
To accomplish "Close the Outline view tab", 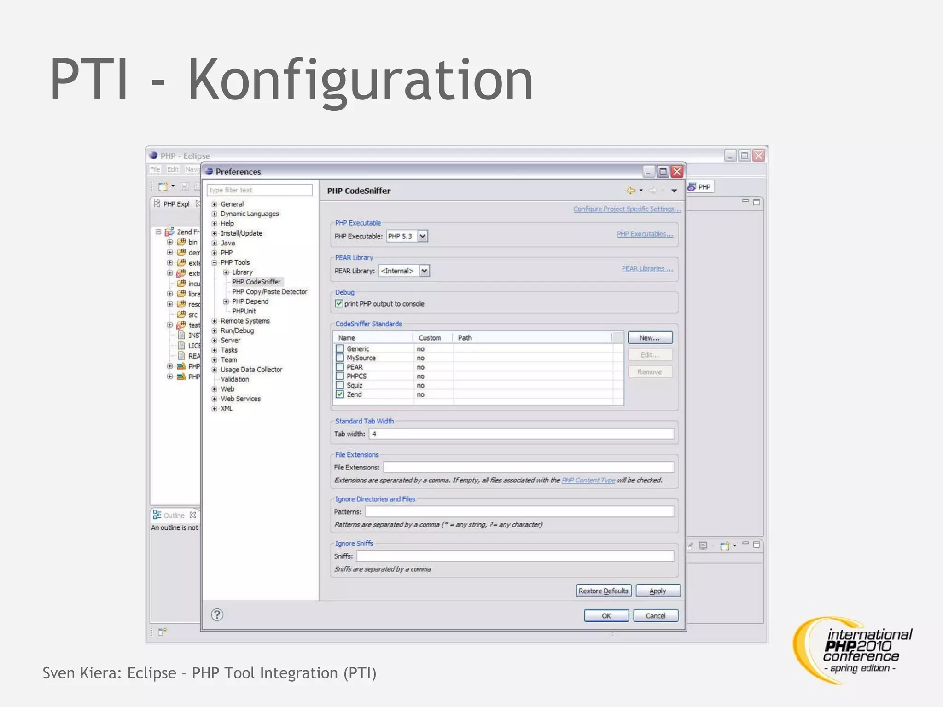I will click(193, 515).
